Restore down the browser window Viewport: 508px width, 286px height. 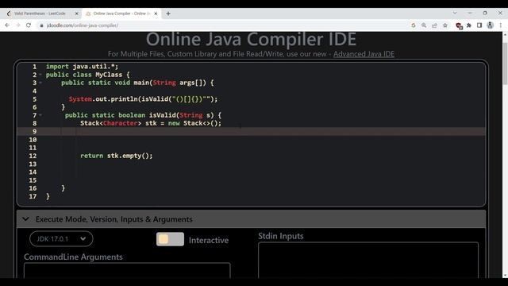pyautogui.click(x=485, y=13)
